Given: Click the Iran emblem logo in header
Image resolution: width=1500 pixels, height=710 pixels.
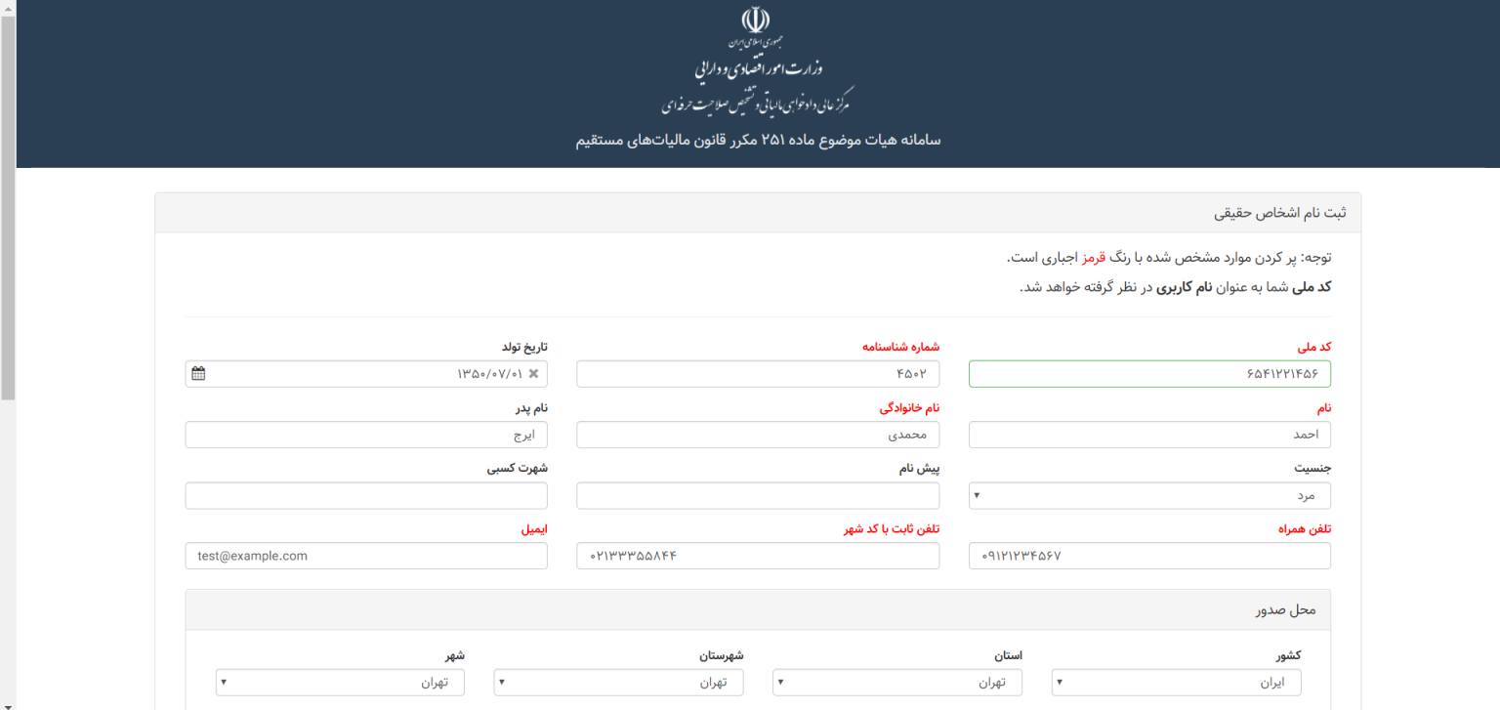Looking at the screenshot, I should (x=756, y=21).
